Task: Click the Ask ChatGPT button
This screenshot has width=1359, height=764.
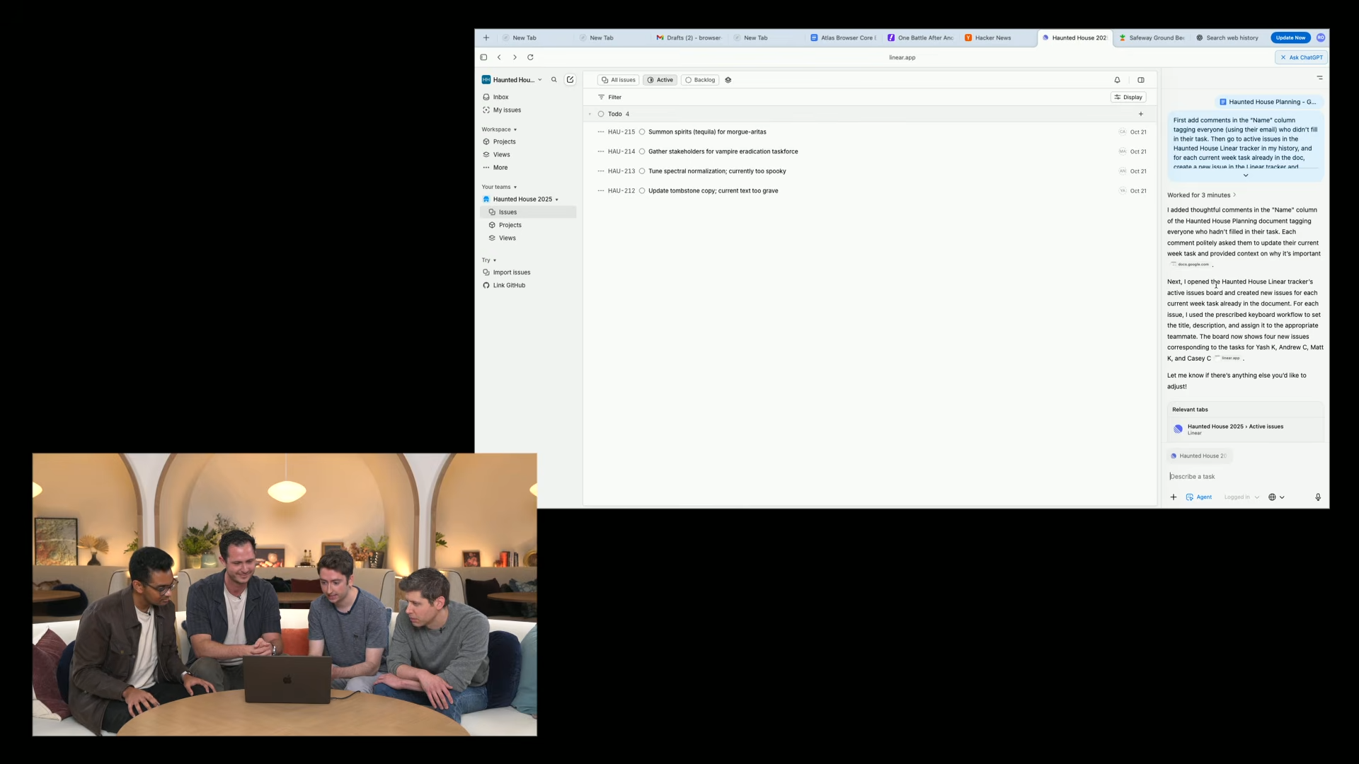Action: [x=1301, y=57]
